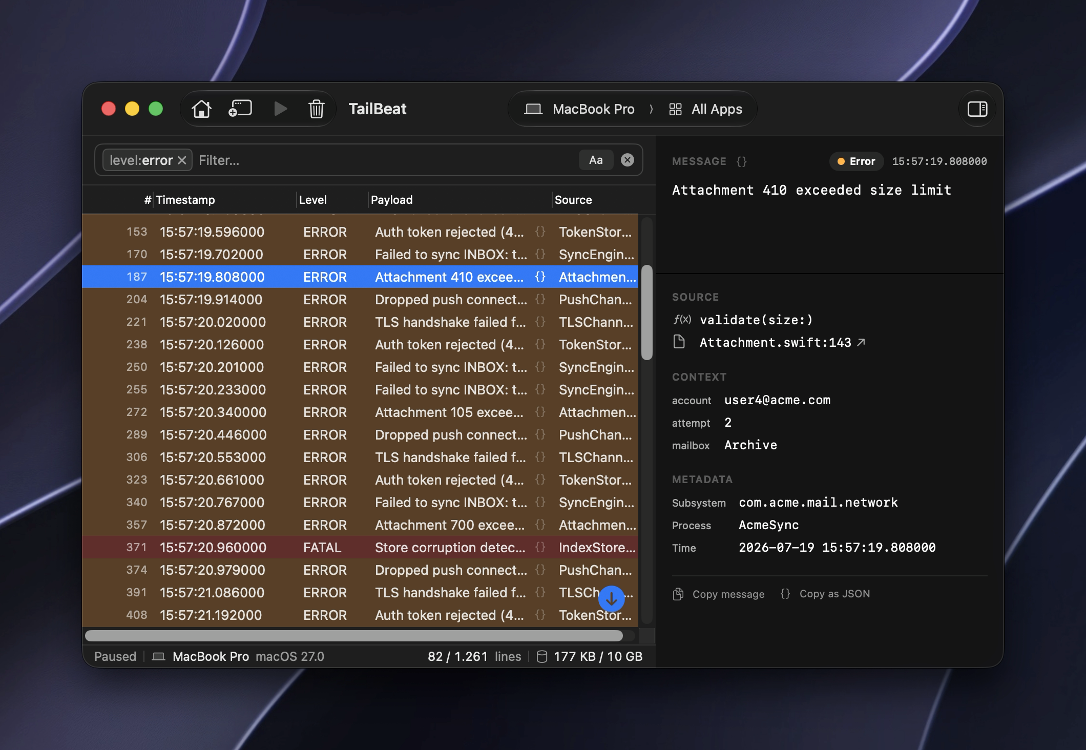Click the vertical scrollbar of the log list
The height and width of the screenshot is (750, 1086).
pos(646,312)
